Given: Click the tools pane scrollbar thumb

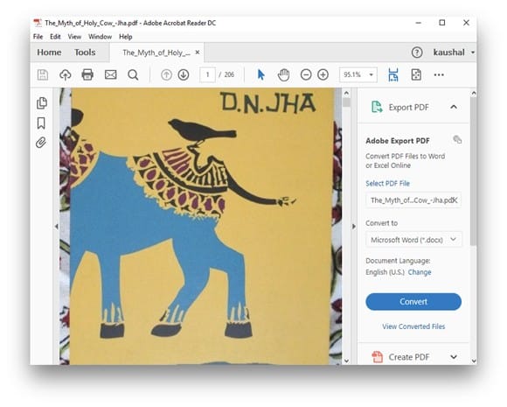Looking at the screenshot, I should pyautogui.click(x=474, y=172).
